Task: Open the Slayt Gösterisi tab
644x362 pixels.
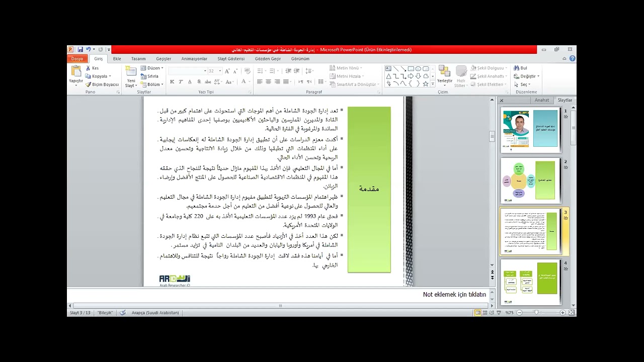Action: (231, 59)
